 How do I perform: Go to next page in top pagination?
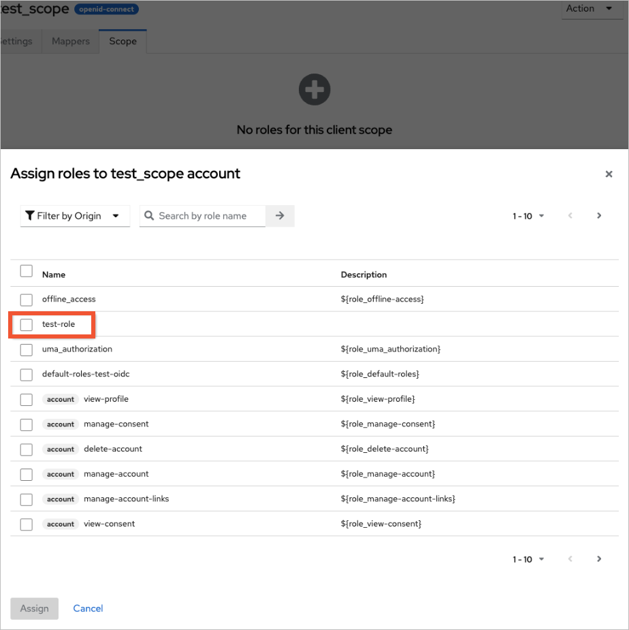(x=599, y=216)
